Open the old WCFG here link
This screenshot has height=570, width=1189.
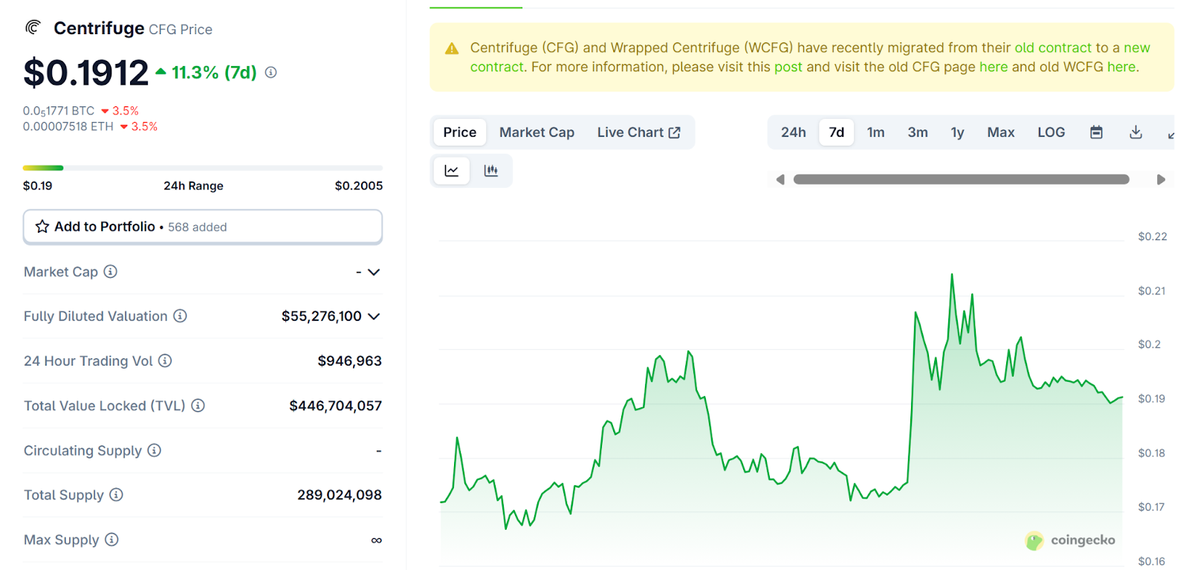1121,67
